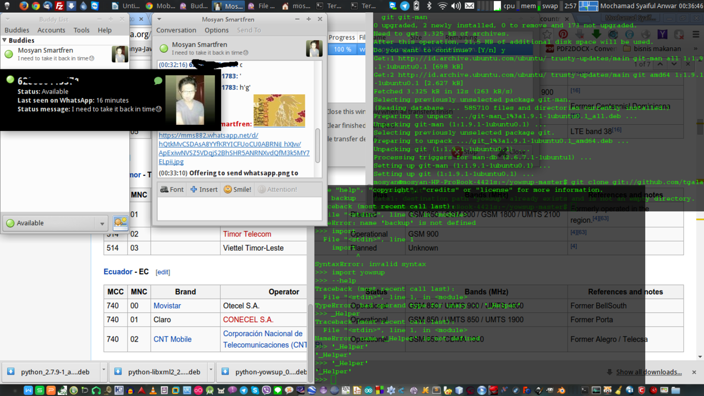Click into the chat message input field
The image size is (704, 396).
pyautogui.click(x=240, y=209)
